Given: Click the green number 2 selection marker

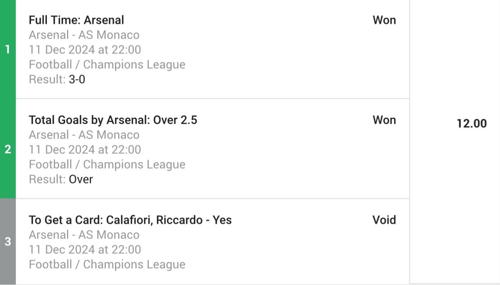Looking at the screenshot, I should coord(8,149).
